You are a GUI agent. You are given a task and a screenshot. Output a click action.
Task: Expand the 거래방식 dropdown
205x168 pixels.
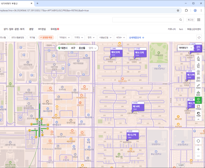[x=64, y=38]
